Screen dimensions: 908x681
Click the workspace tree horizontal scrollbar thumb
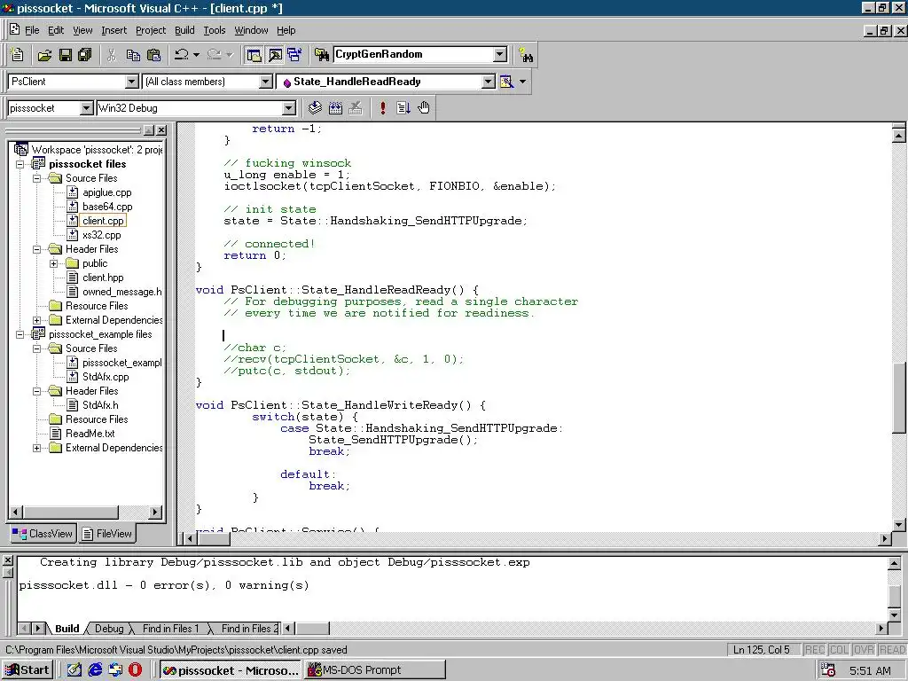(71, 512)
